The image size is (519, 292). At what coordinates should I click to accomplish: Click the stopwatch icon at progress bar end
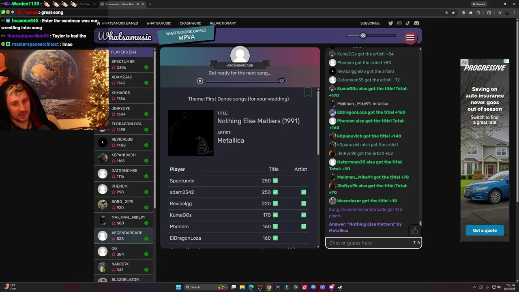point(282,80)
